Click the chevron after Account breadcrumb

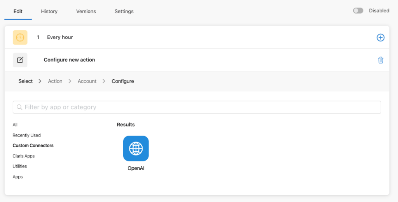tap(104, 81)
